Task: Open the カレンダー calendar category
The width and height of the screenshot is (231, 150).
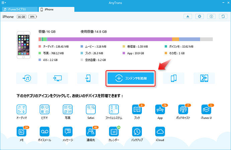Action: coord(114,132)
